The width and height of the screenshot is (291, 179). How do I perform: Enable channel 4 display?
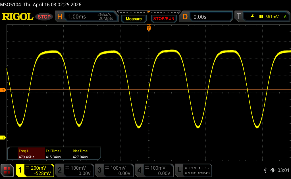[x=154, y=170]
